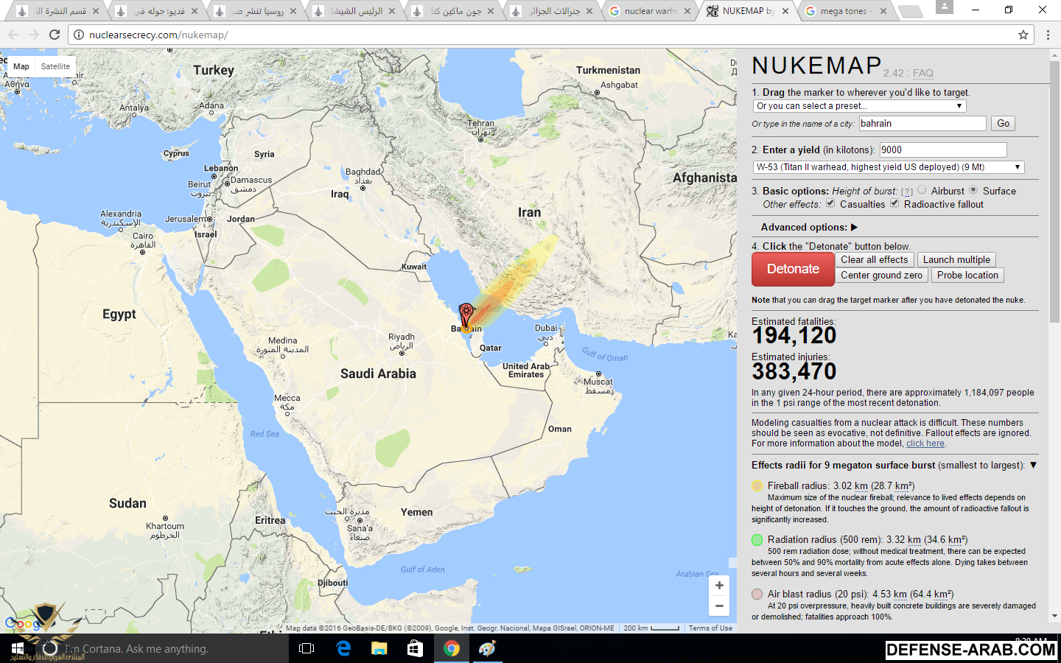Screen dimensions: 1061x663
Task: Expand the Advanced options section
Action: pyautogui.click(x=809, y=227)
